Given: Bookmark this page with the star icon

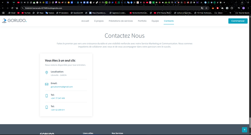Looking at the screenshot, I should pyautogui.click(x=207, y=8).
